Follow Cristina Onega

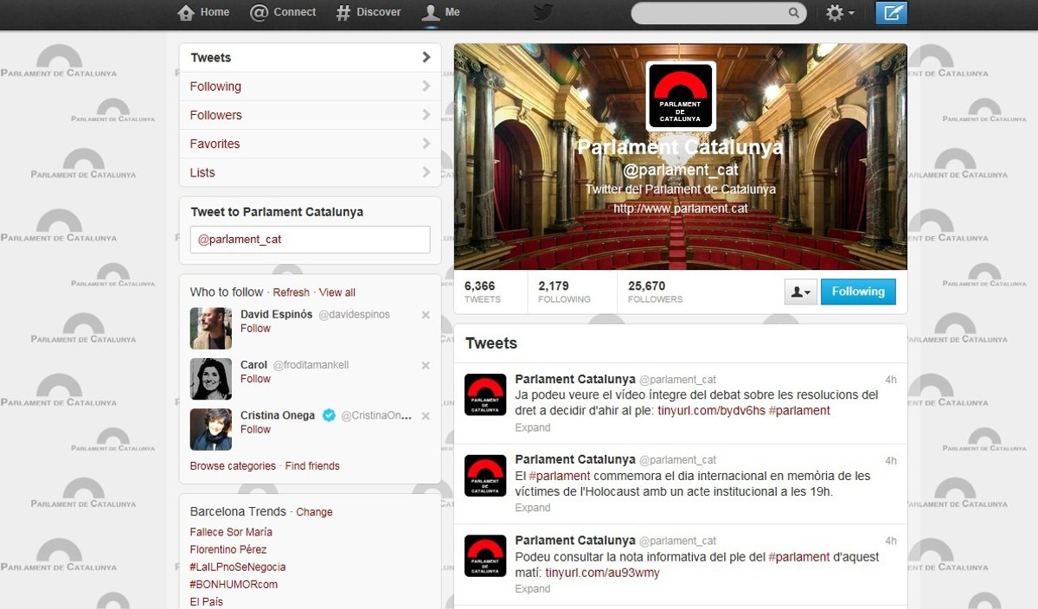pos(255,430)
